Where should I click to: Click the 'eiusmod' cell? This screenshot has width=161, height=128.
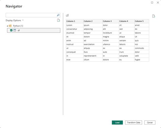pos(75,33)
